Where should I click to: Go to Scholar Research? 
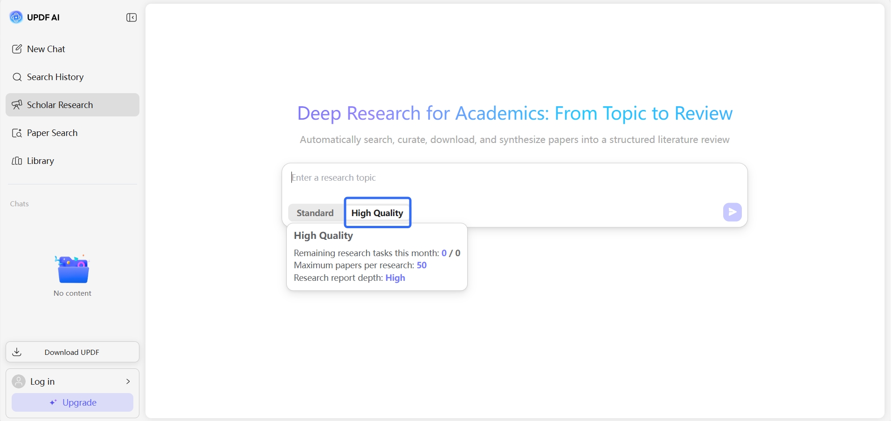coord(72,105)
